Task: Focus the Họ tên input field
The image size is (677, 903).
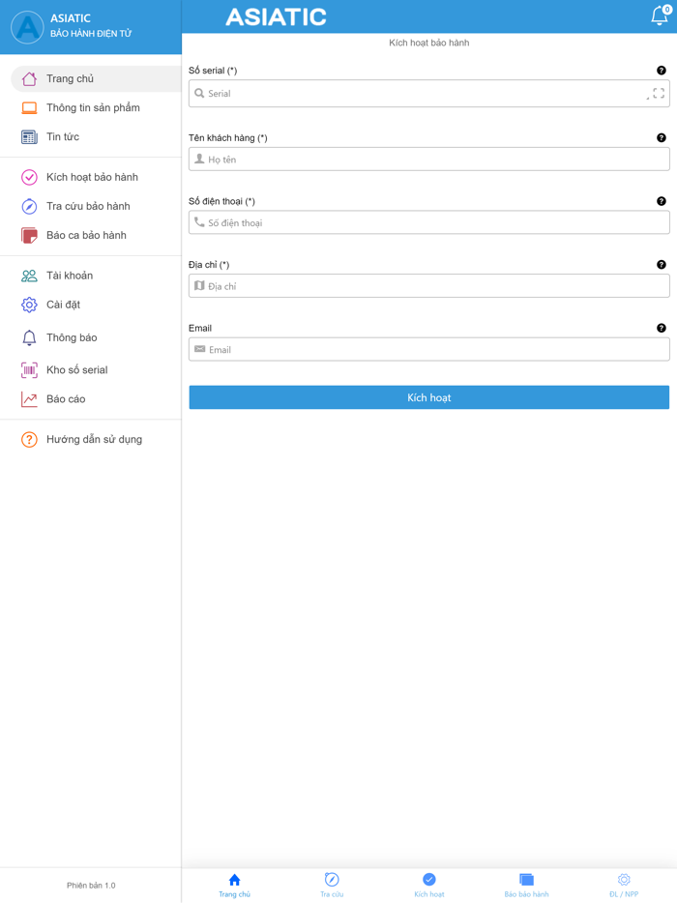Action: click(x=435, y=160)
